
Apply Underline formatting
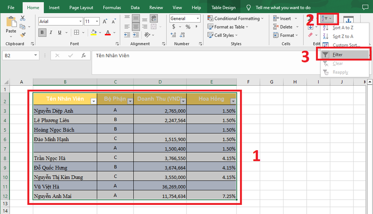pos(60,33)
